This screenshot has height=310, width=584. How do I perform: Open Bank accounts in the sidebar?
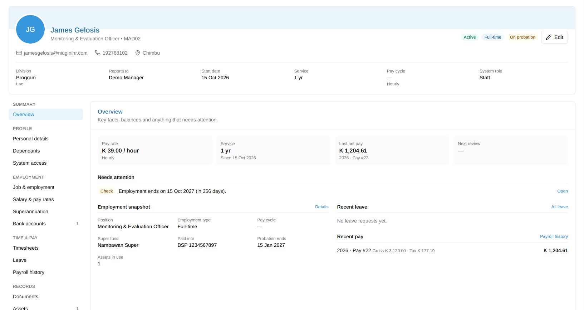(46, 224)
